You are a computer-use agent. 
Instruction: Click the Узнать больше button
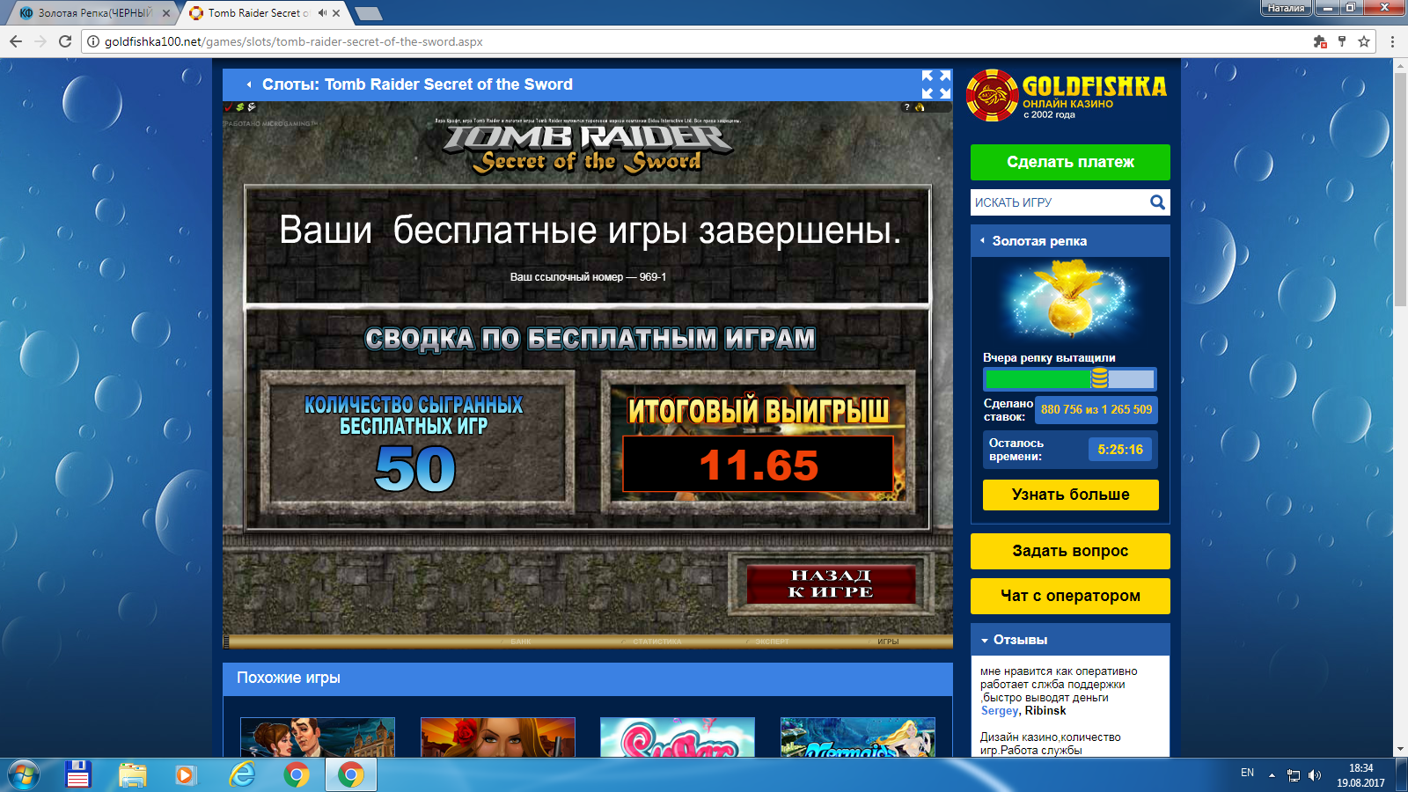pos(1070,495)
